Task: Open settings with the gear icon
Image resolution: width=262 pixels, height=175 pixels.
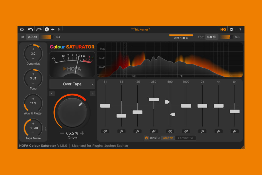Action: (232, 29)
